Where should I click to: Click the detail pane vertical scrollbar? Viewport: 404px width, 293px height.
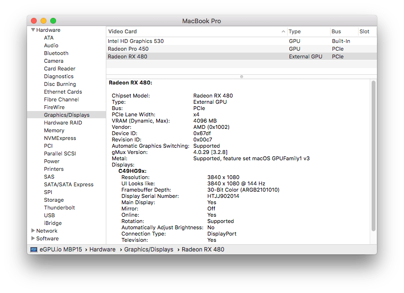374,156
